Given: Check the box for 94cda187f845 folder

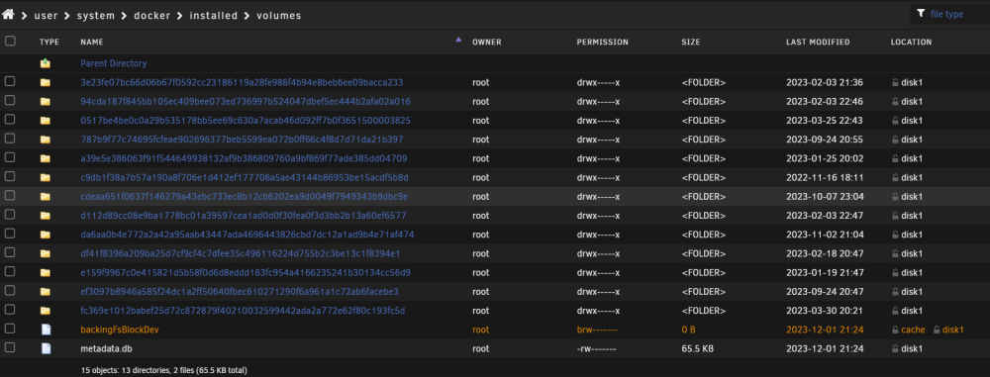Looking at the screenshot, I should coord(10,100).
